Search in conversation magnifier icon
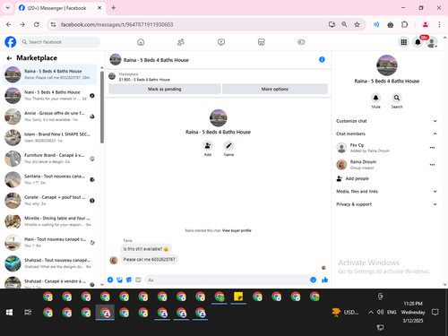Screen dimensions: 448x336 tap(397, 98)
